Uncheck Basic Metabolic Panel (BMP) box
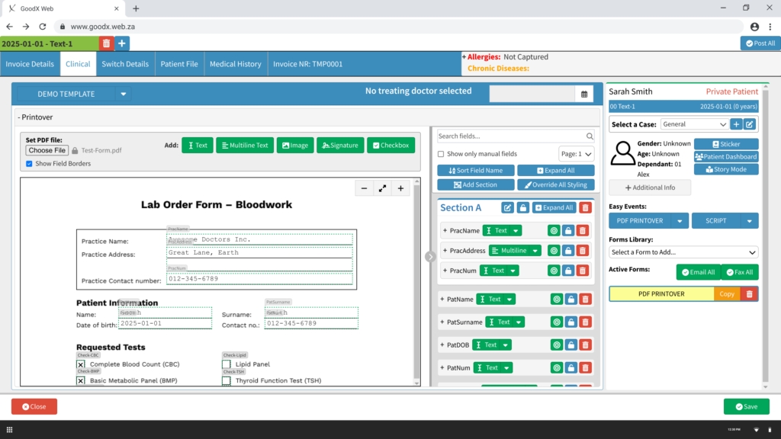The width and height of the screenshot is (781, 439). (81, 381)
